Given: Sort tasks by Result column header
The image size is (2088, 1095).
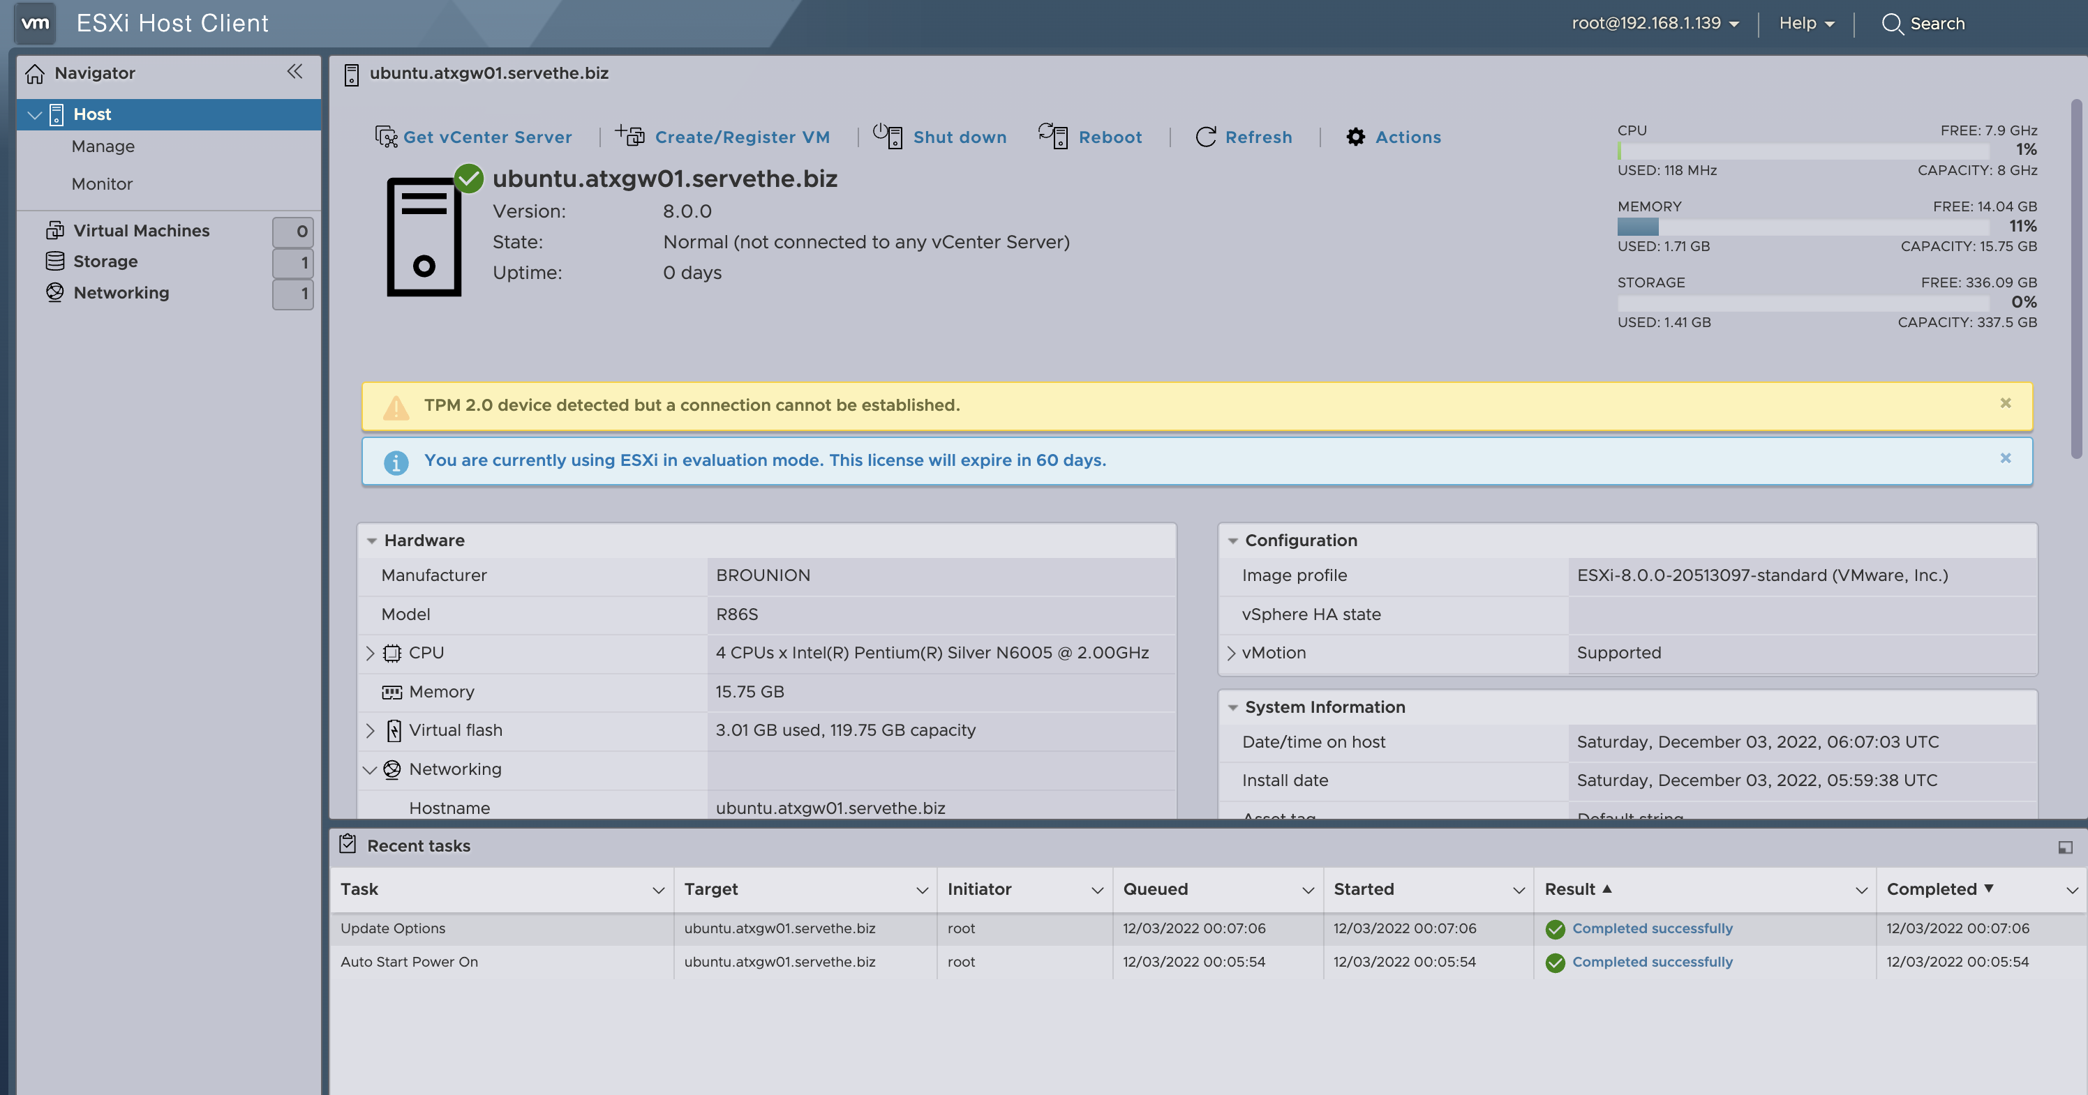Looking at the screenshot, I should (x=1570, y=889).
